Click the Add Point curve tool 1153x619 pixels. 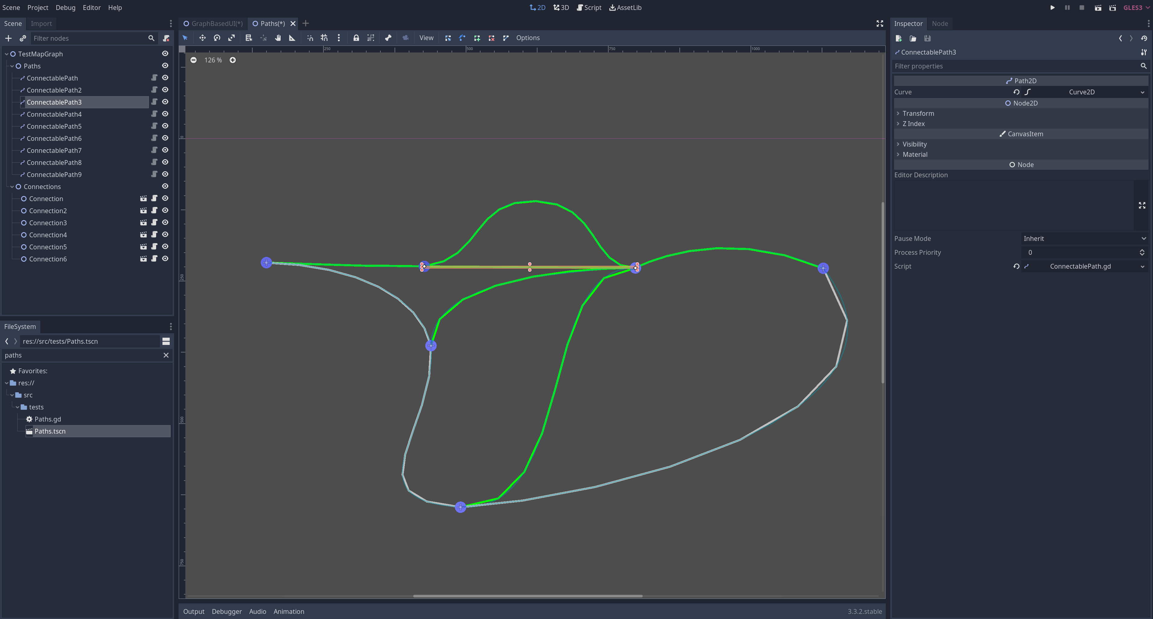(477, 38)
